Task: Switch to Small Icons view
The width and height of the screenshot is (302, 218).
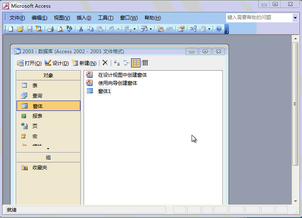Action: click(126, 63)
